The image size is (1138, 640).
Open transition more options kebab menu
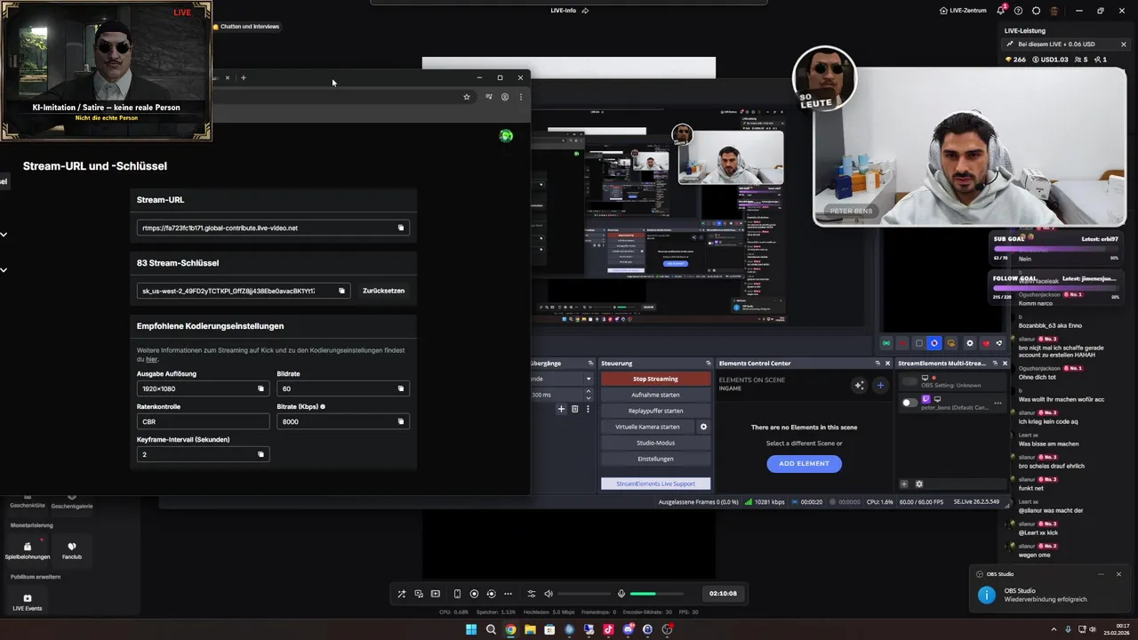[588, 409]
